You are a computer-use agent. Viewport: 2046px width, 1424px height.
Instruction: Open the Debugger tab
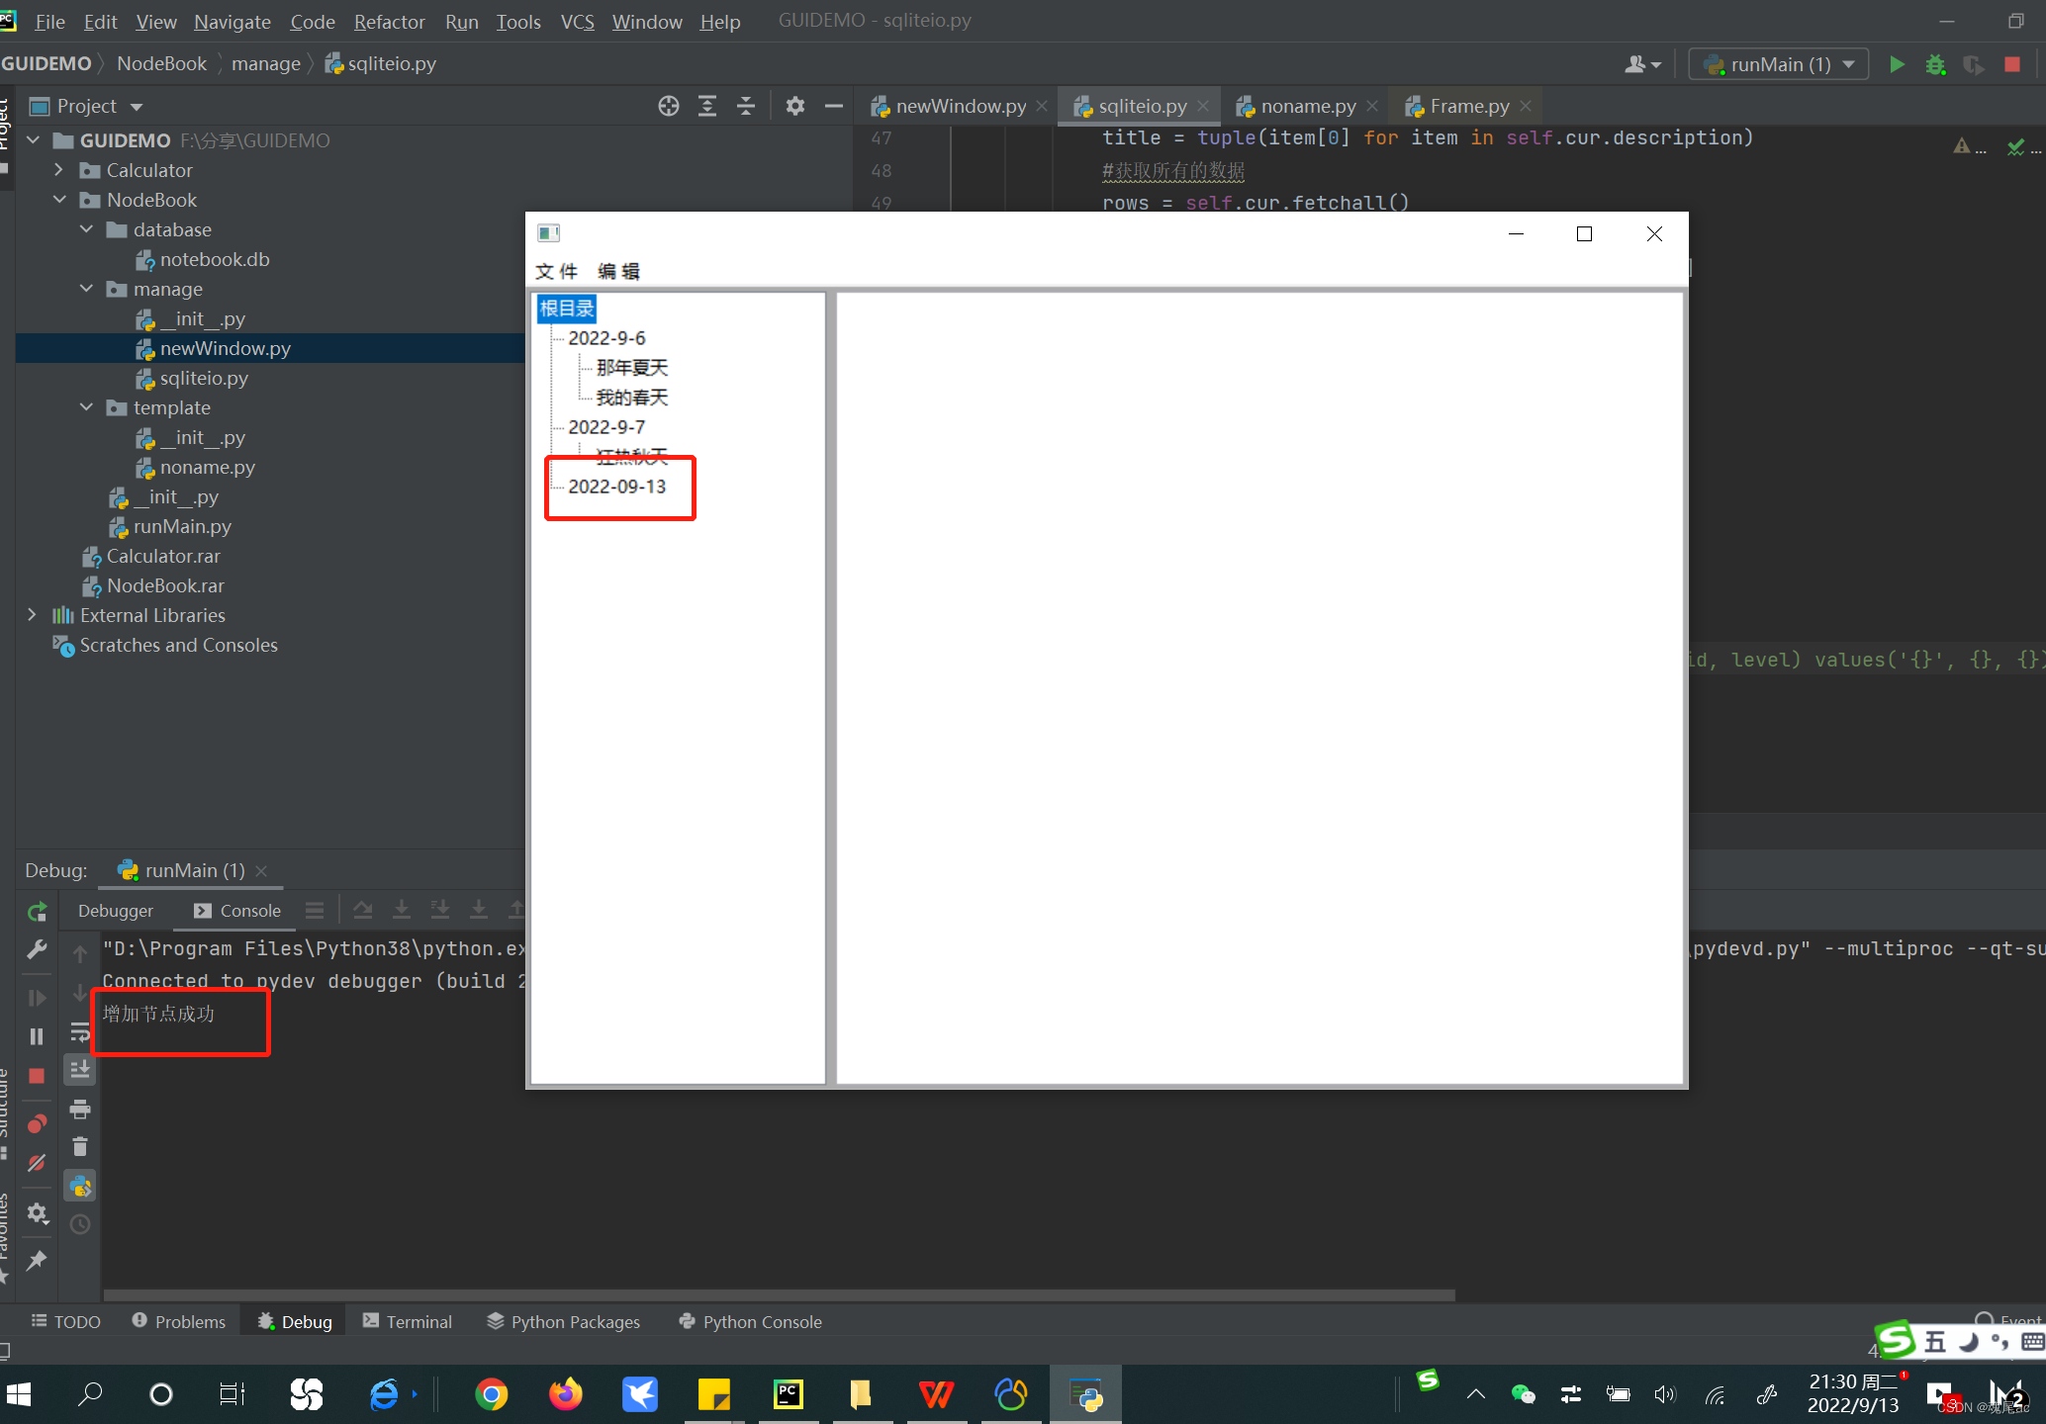(x=116, y=910)
